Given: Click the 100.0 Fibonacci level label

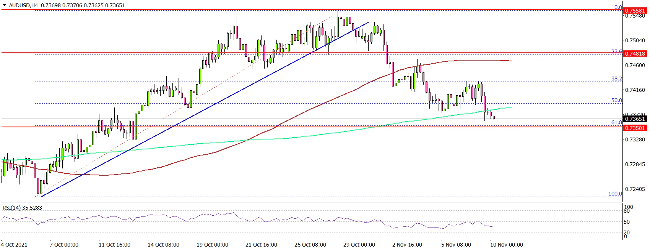Looking at the screenshot, I should (615, 194).
